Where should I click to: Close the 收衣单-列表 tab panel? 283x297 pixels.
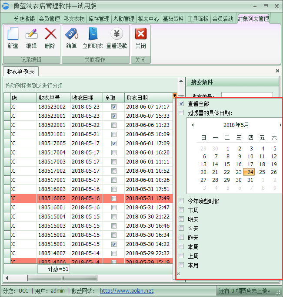[x=278, y=71]
